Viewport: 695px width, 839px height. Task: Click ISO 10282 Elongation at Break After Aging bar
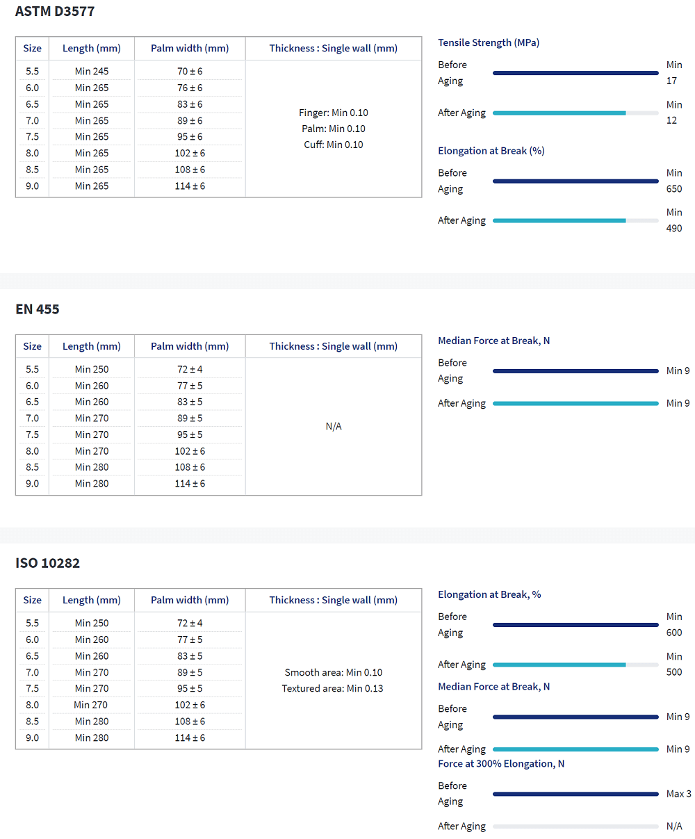[x=575, y=665]
